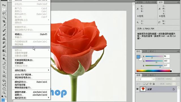This screenshot has width=181, height=102.
Task: Open 顏色設定(G)... menu item
Action: pos(31,82)
